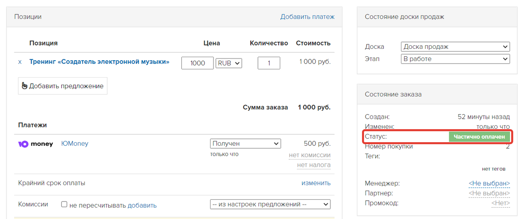Click the price input field
Screen dimensions: 523x219
(197, 63)
